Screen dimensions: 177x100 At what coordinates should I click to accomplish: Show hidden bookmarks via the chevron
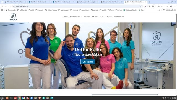159,10
